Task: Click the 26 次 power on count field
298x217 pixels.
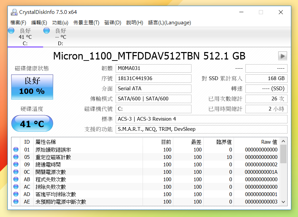Action: click(266, 99)
